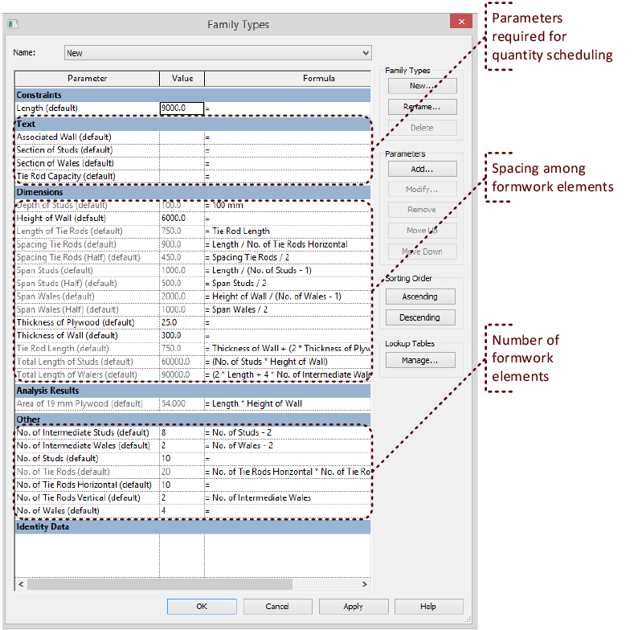Click the No. of Studs value cell
634x630 pixels.
tap(181, 458)
